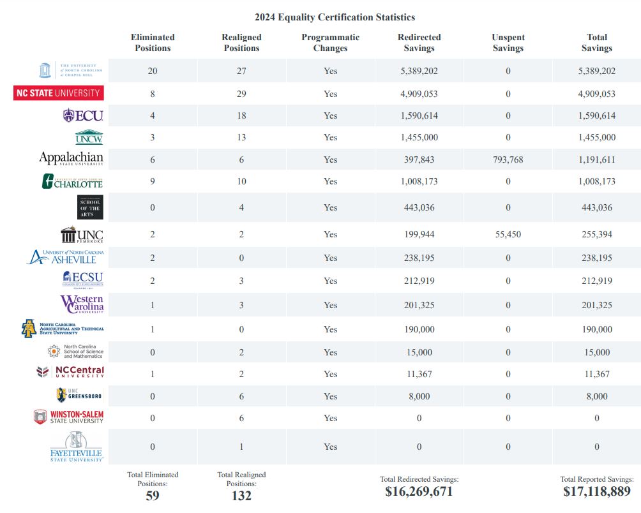Click UNC Pembroke unspent savings 55,450
This screenshot has width=641, height=513.
tap(508, 234)
